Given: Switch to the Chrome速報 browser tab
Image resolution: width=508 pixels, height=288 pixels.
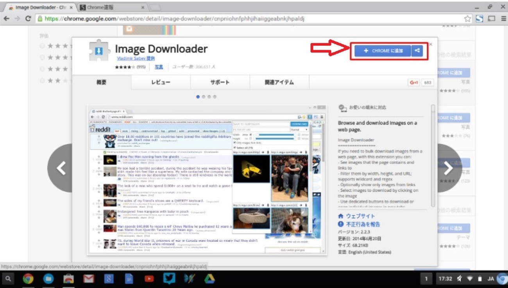Looking at the screenshot, I should coord(111,7).
